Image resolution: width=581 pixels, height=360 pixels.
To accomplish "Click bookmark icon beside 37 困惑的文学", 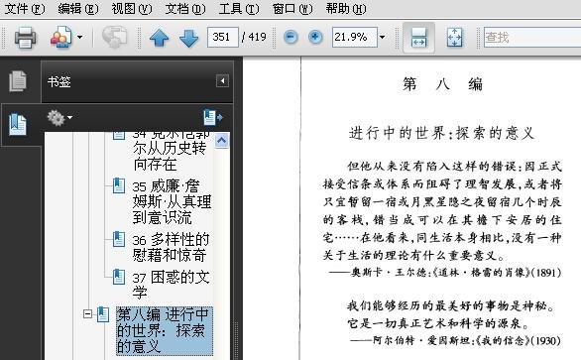I will (119, 277).
